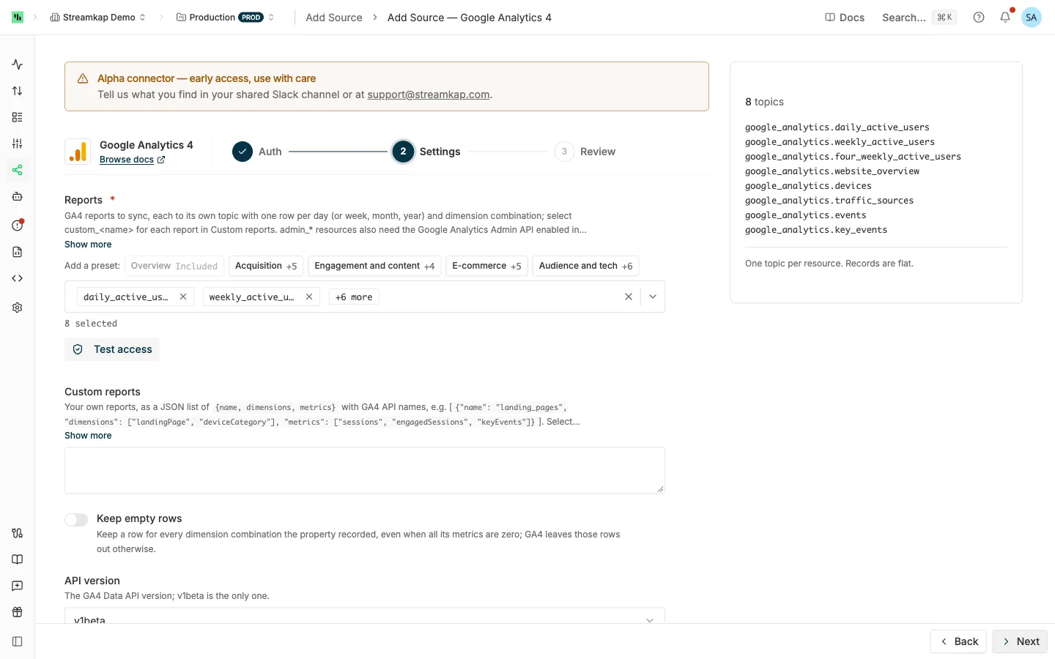Open the book icon in the sidebar

coord(18,559)
